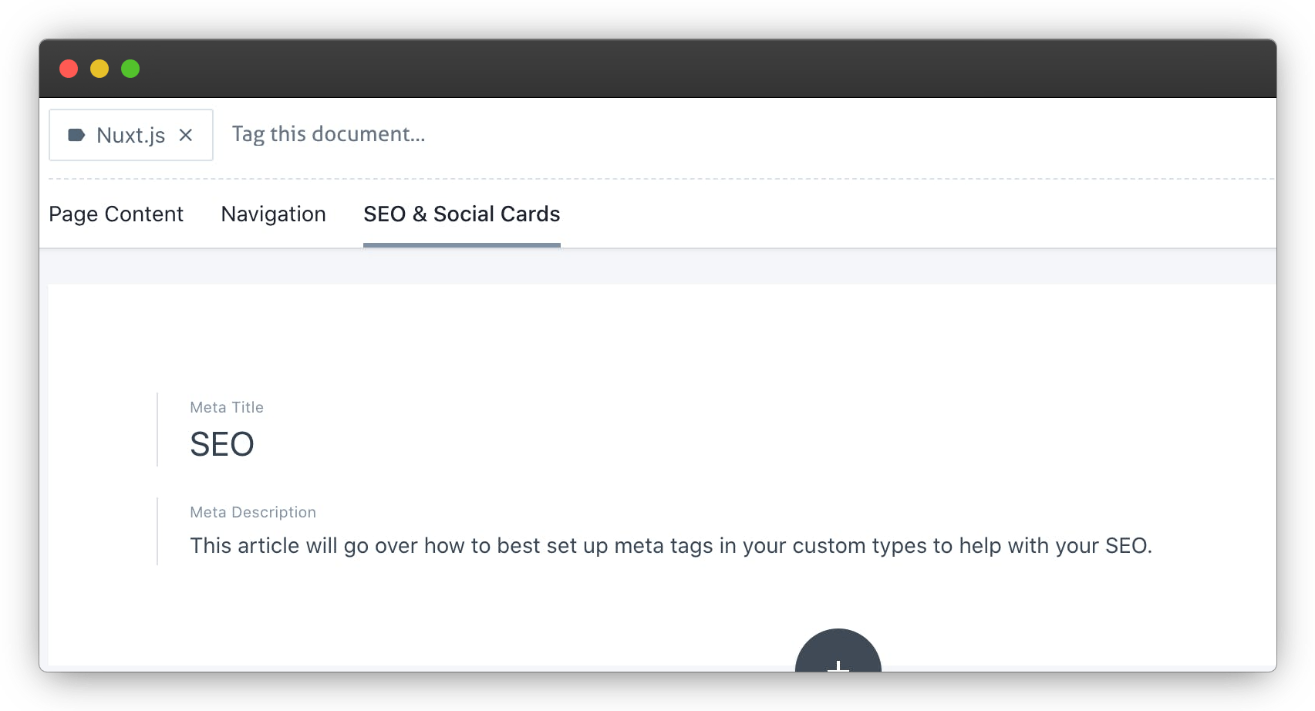Switch to the Page Content tab
This screenshot has width=1315, height=711.
tap(116, 214)
